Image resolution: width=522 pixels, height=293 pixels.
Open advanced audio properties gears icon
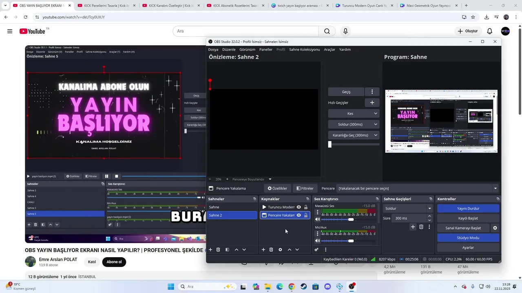point(316,249)
